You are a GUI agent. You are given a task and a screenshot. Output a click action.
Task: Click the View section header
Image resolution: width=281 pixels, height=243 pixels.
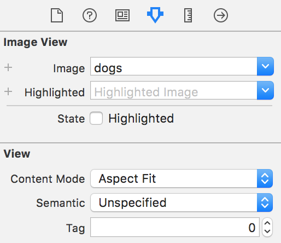[x=17, y=154]
